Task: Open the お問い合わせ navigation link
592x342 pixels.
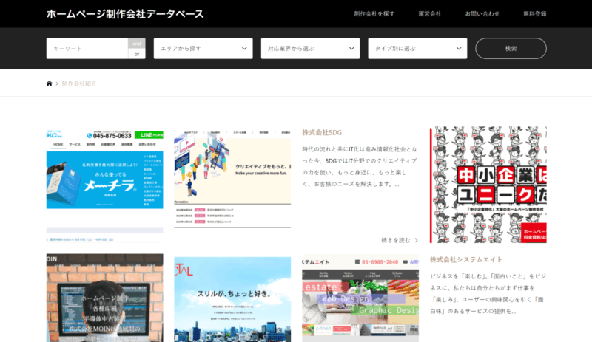Action: click(482, 14)
